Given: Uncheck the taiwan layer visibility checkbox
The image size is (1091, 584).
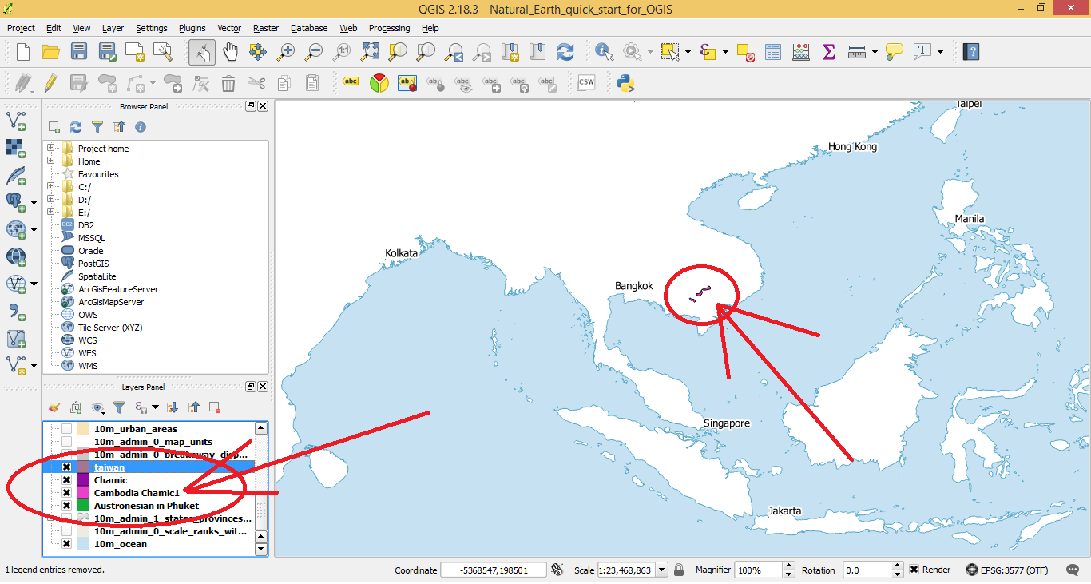Looking at the screenshot, I should tap(67, 467).
